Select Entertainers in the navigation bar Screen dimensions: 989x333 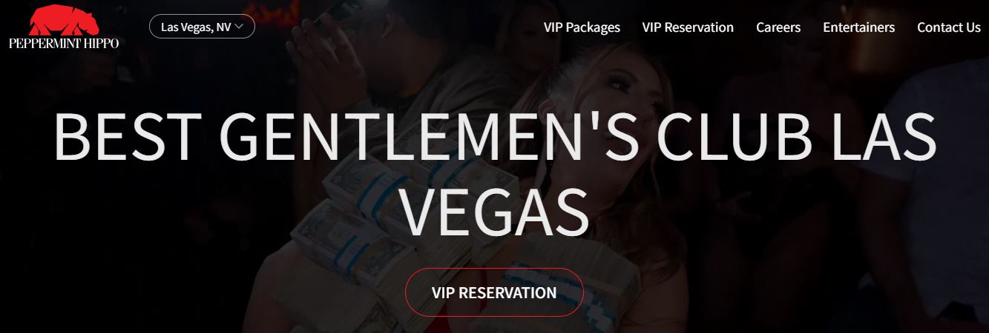(x=858, y=27)
